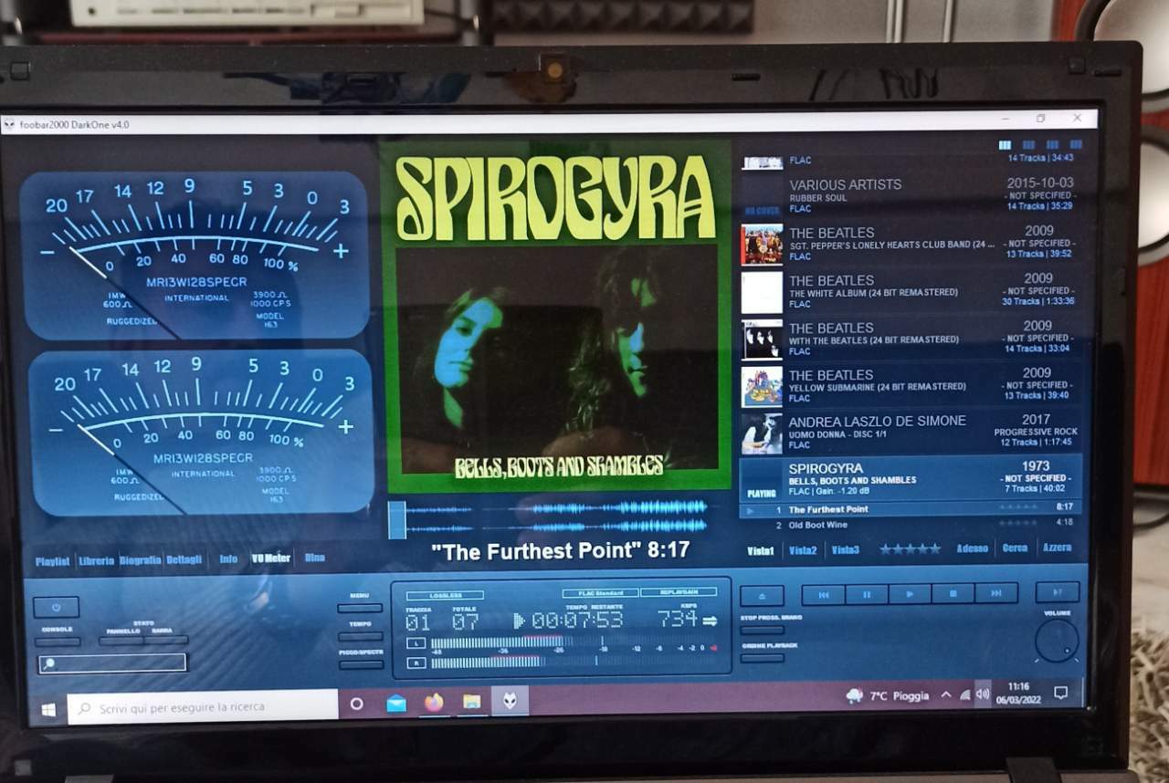The height and width of the screenshot is (783, 1169).
Task: Toggle STOP PROSS. BRANO button
Action: pos(763,630)
